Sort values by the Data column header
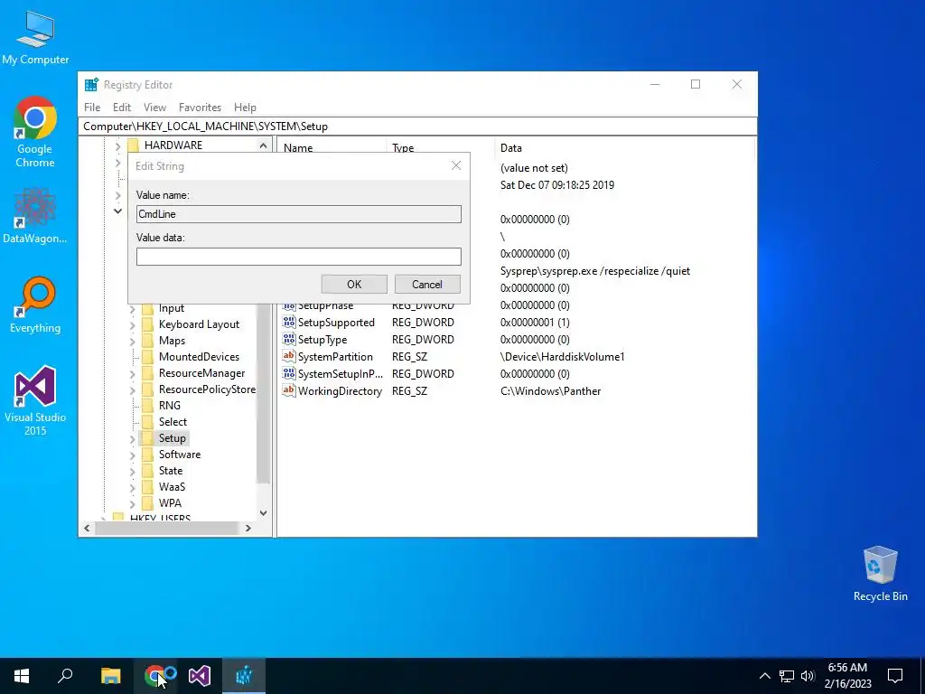Viewport: 925px width, 694px height. pyautogui.click(x=624, y=148)
